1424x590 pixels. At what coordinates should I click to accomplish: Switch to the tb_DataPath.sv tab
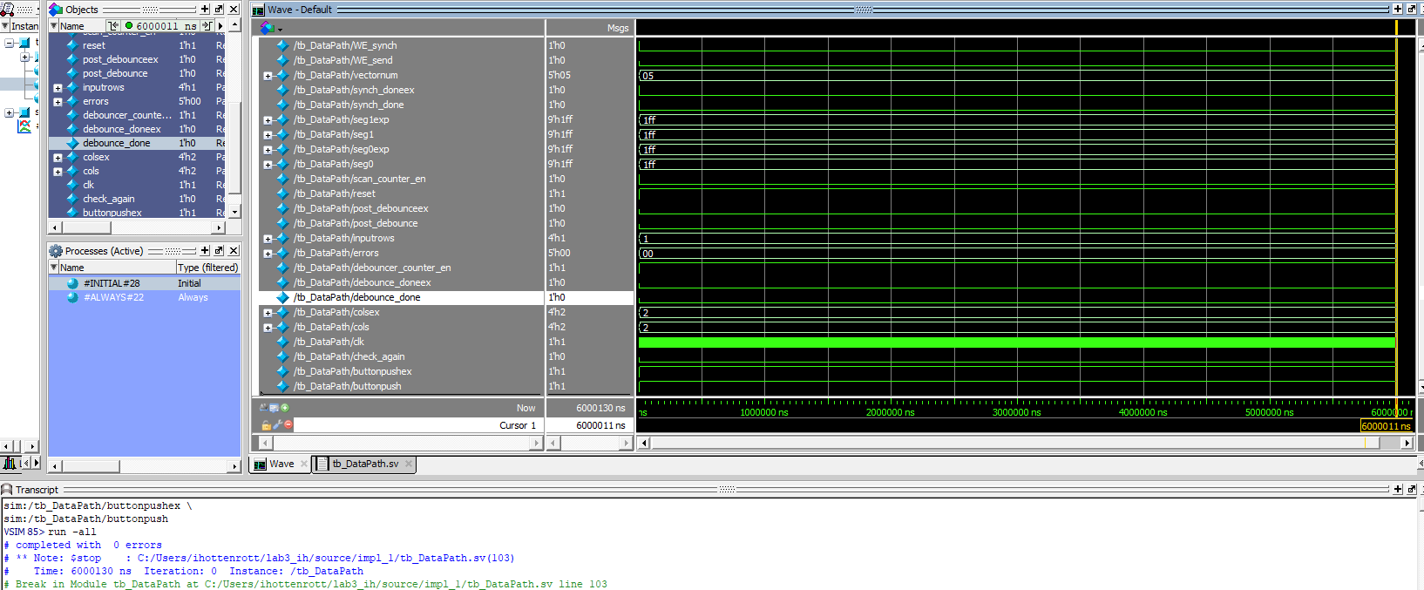(364, 464)
